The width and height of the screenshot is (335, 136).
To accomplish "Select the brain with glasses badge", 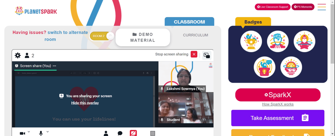I will tap(291, 67).
